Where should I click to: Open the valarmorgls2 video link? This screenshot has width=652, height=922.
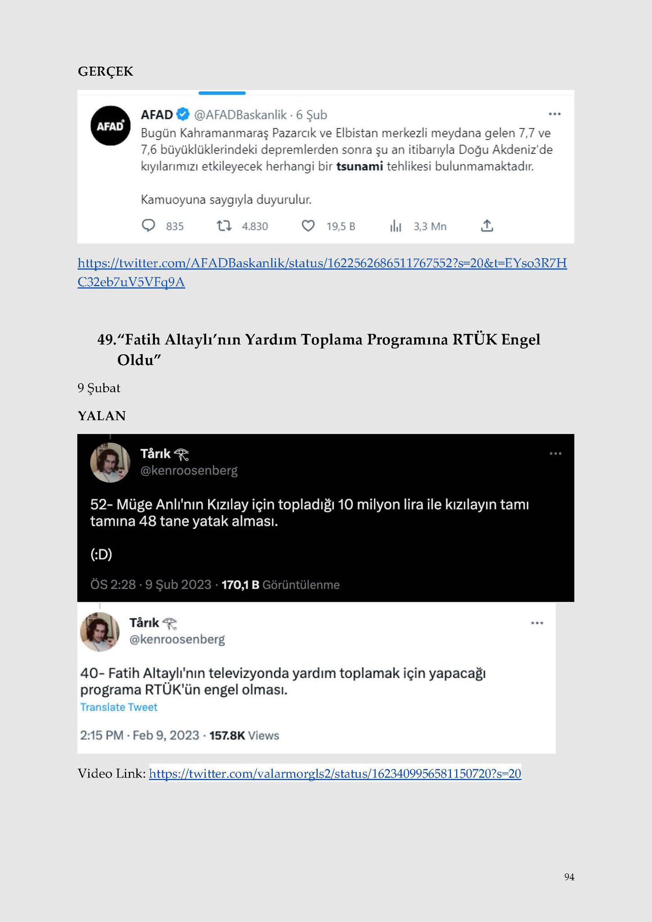335,773
